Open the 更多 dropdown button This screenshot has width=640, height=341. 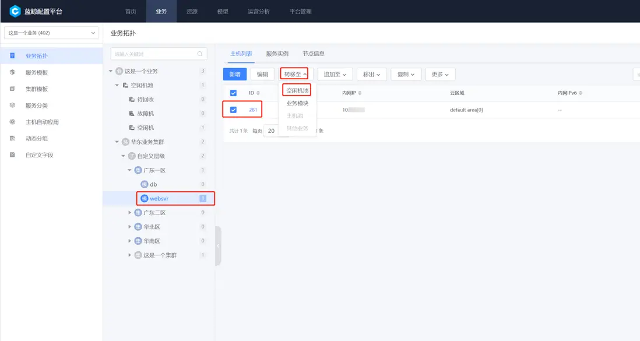[x=440, y=75]
